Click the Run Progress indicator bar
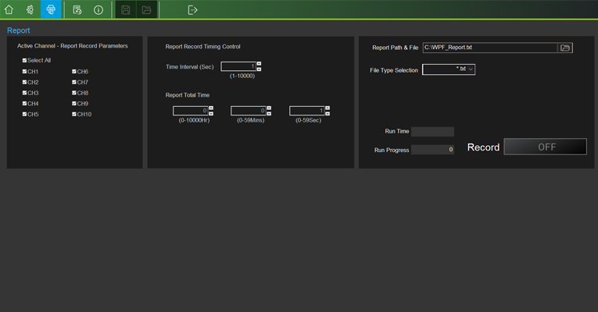598x312 pixels. [432, 150]
